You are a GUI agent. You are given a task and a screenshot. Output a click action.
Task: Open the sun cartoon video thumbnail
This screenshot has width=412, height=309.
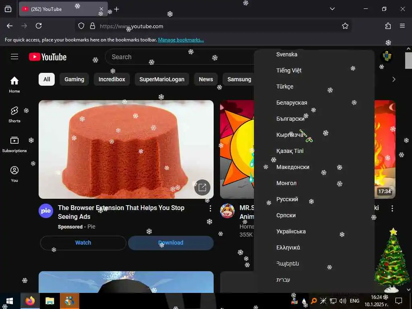tap(237, 149)
